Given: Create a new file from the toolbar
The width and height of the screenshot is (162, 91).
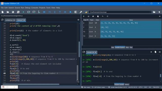Looking at the screenshot, I should [x=3, y=12].
